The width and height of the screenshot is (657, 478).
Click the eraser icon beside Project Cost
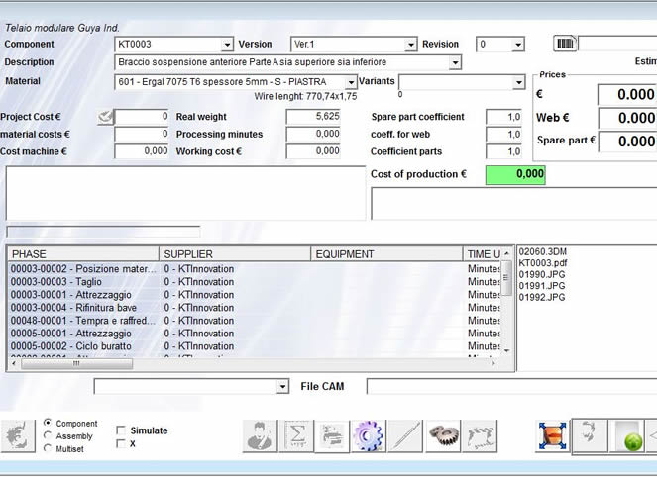tap(105, 117)
